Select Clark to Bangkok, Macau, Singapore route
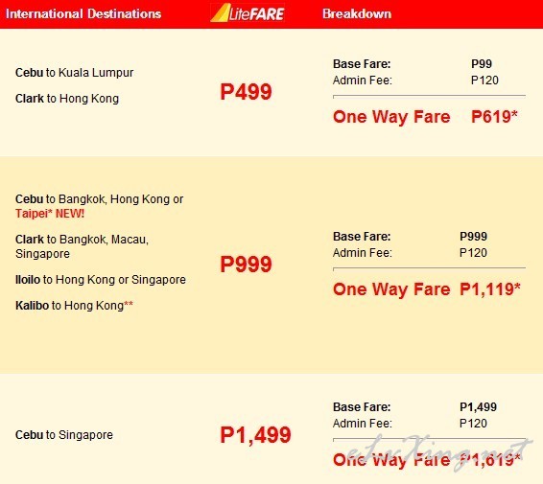The height and width of the screenshot is (484, 543). [x=82, y=246]
